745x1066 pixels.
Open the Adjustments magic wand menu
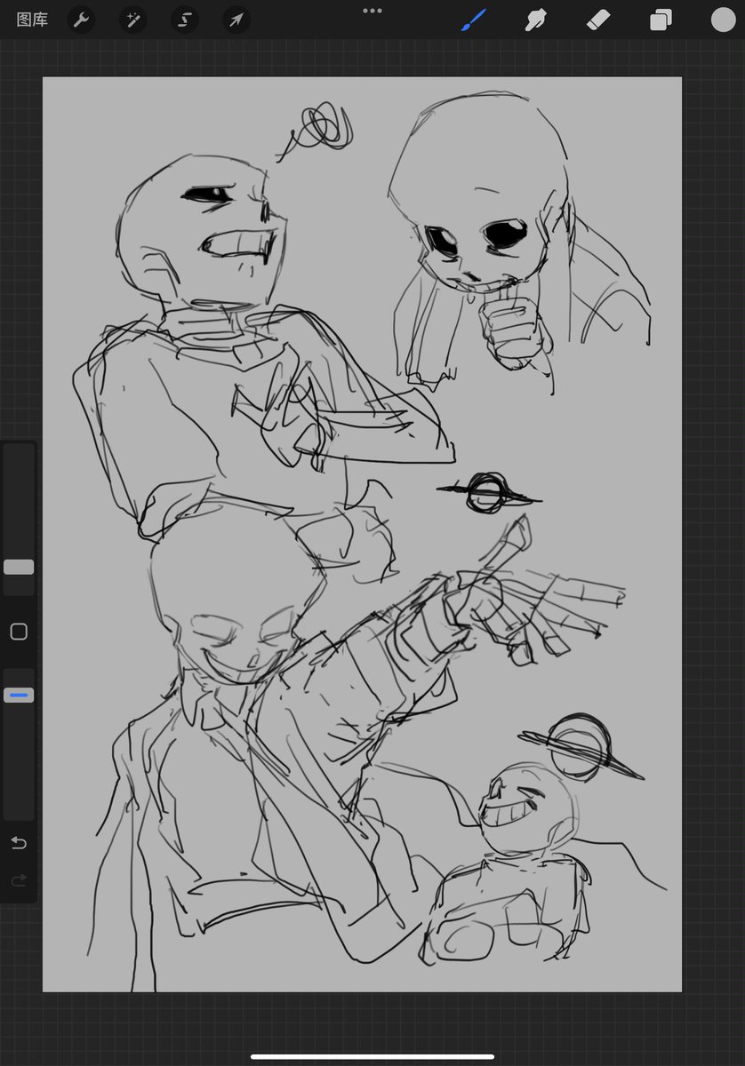(132, 20)
